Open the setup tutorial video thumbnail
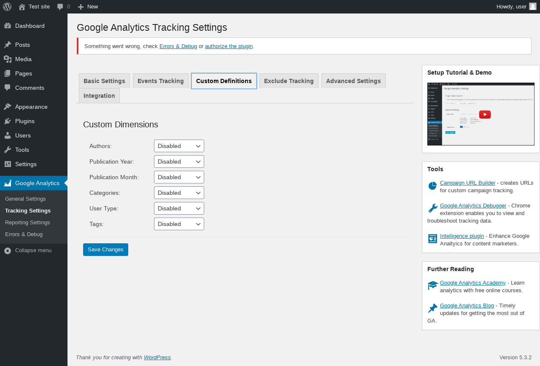Image resolution: width=540 pixels, height=366 pixels. pyautogui.click(x=481, y=114)
